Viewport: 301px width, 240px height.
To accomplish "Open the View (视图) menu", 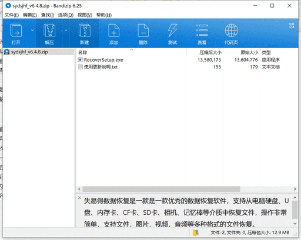I will (85, 15).
